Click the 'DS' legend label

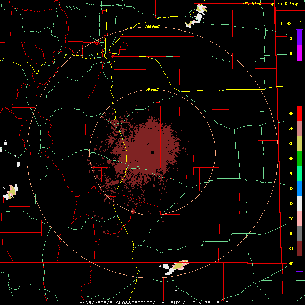click(291, 204)
